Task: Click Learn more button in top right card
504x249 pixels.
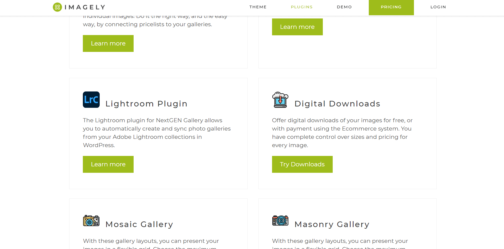Action: 297,27
